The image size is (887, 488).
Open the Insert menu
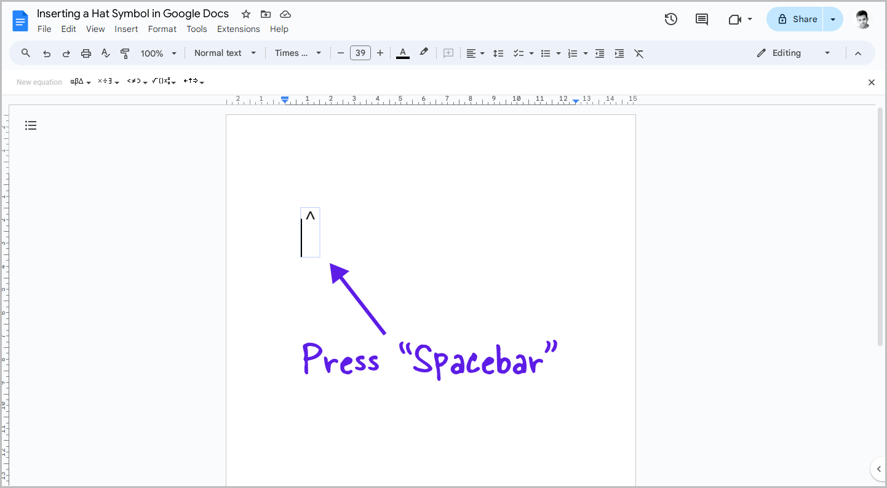point(126,29)
